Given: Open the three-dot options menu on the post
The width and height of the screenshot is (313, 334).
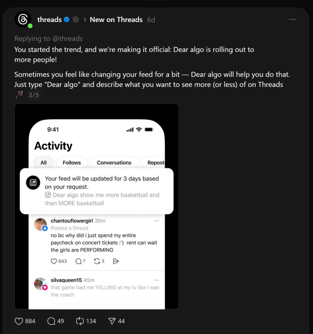Looking at the screenshot, I should [292, 20].
